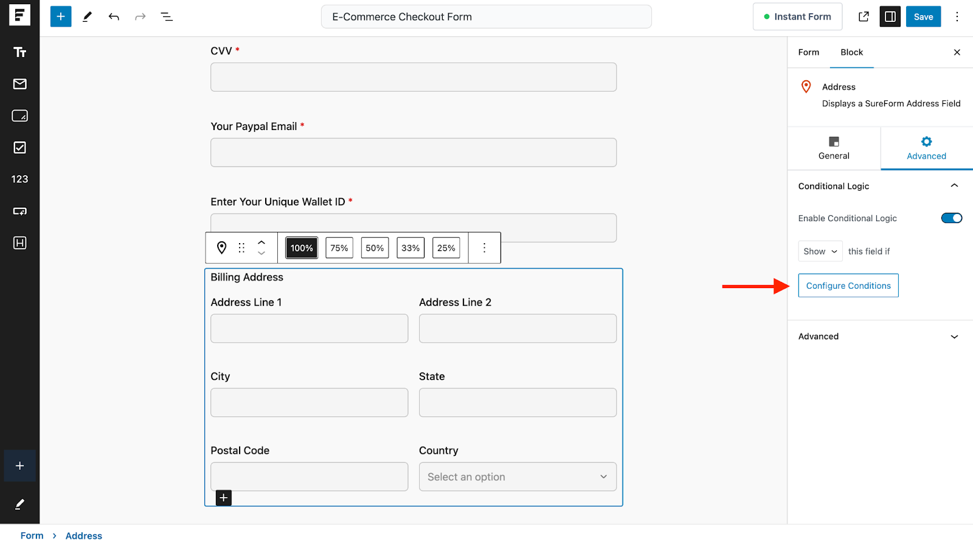This screenshot has height=547, width=973.
Task: Click the redo arrow in the toolbar
Action: pos(140,16)
